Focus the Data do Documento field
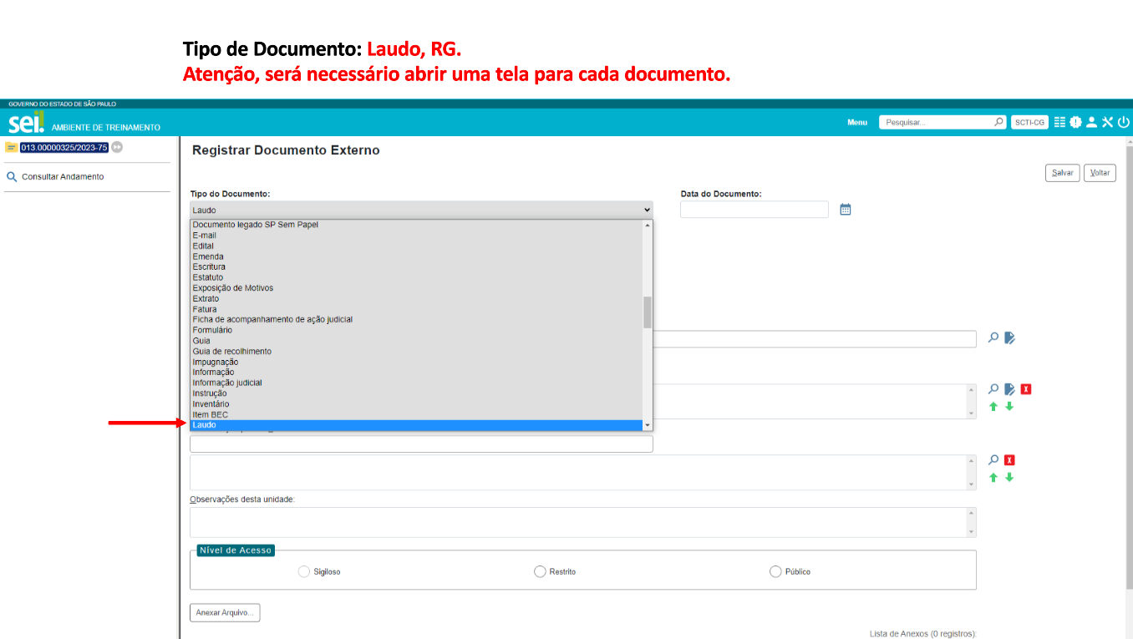 point(754,210)
